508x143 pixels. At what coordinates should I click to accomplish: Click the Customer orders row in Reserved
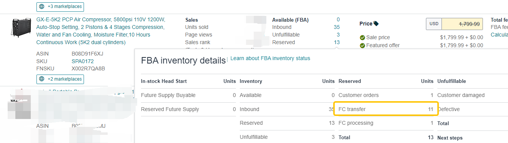point(386,95)
